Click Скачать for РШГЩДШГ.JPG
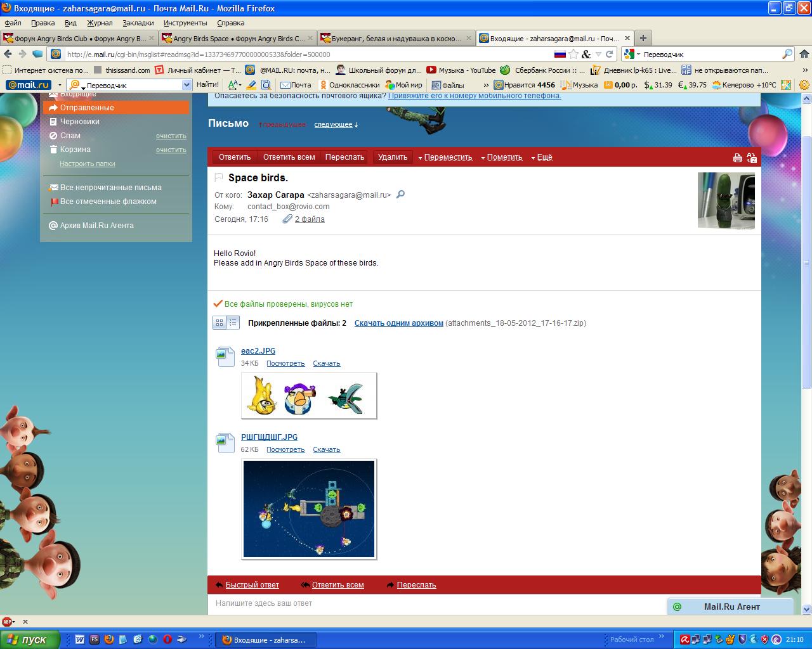812x649 pixels. [327, 449]
